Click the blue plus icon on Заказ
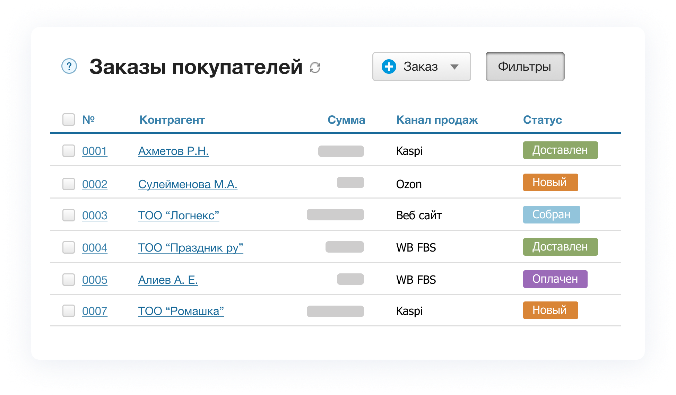 (x=389, y=67)
